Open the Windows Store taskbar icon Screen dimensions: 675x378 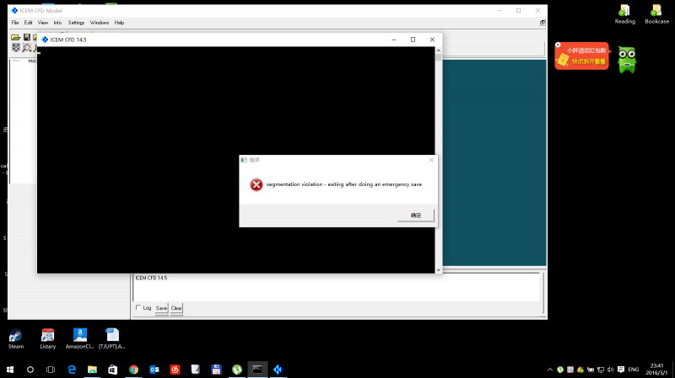113,370
